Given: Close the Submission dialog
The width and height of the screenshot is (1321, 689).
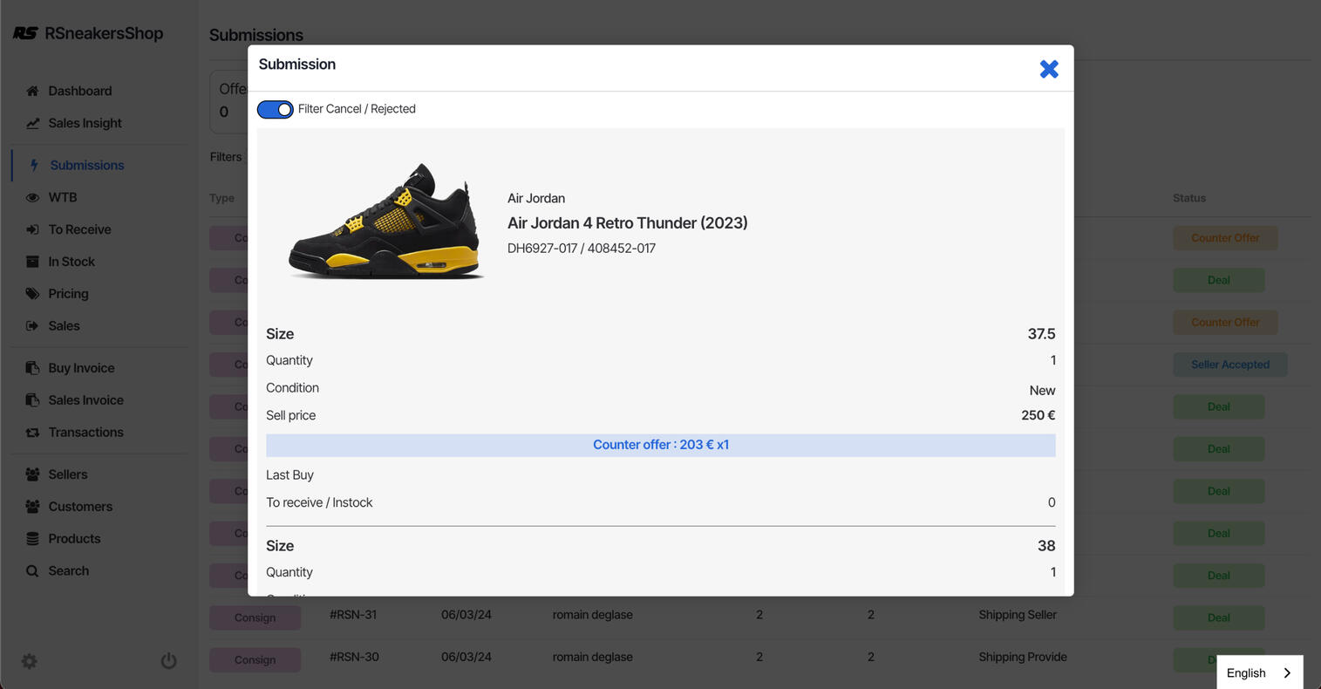Looking at the screenshot, I should coord(1048,69).
